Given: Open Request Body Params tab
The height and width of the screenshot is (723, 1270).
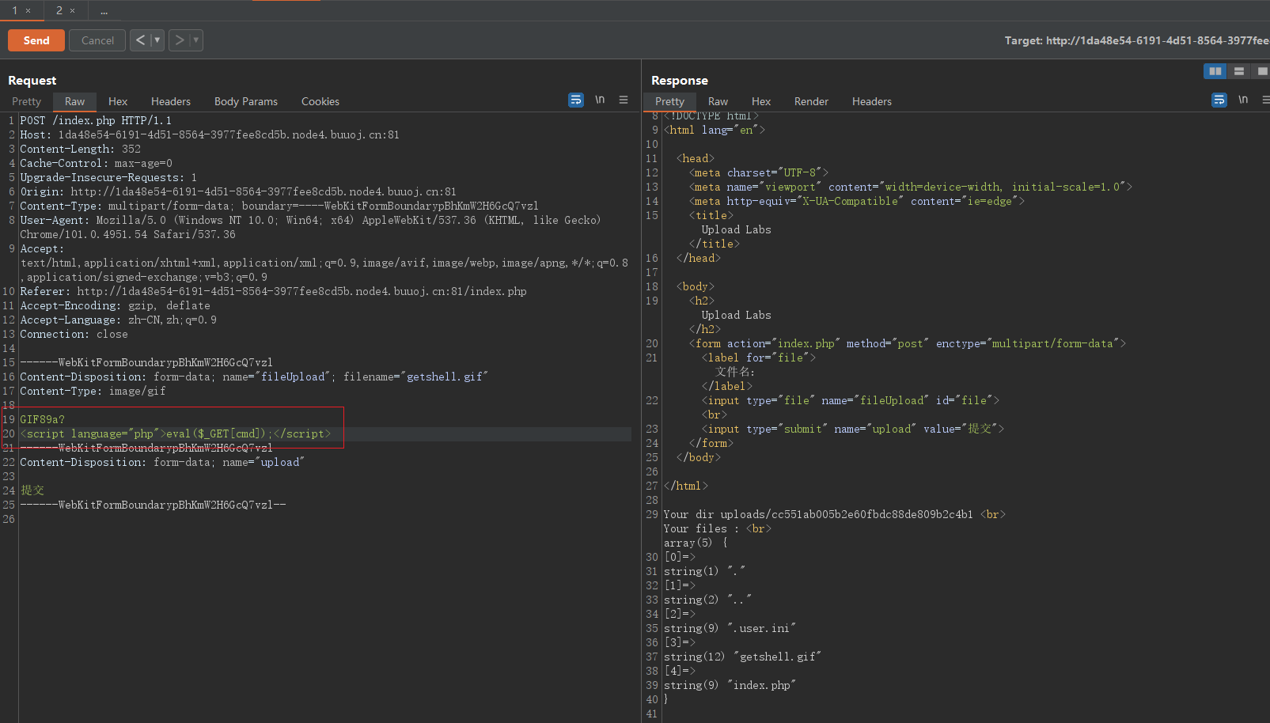Looking at the screenshot, I should 246,101.
